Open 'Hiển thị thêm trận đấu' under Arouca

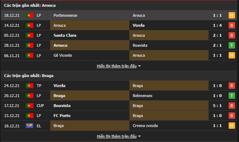point(116,66)
